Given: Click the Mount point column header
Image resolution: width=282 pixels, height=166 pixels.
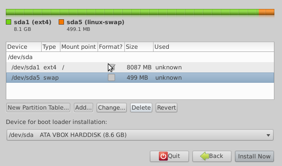Looking at the screenshot, I should 79,47.
